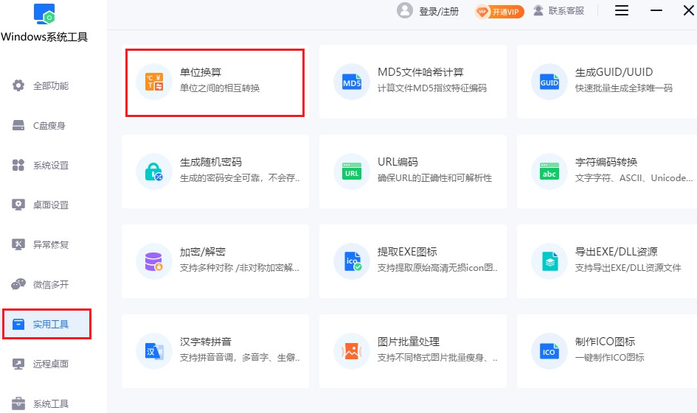Open the 导出EXE/DLL资源 icon

(549, 261)
